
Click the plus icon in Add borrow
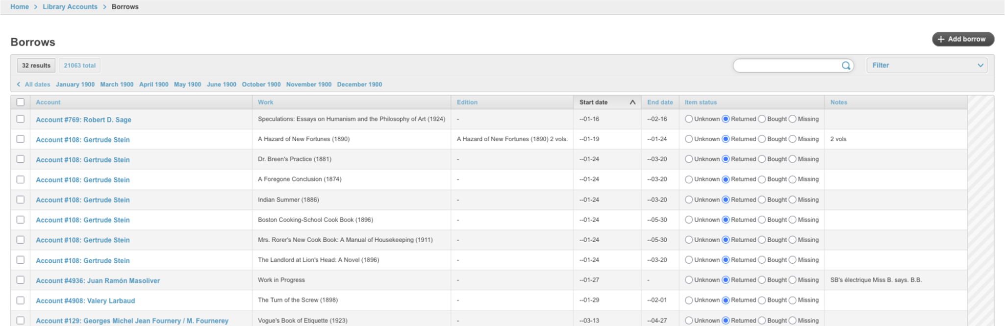point(941,39)
